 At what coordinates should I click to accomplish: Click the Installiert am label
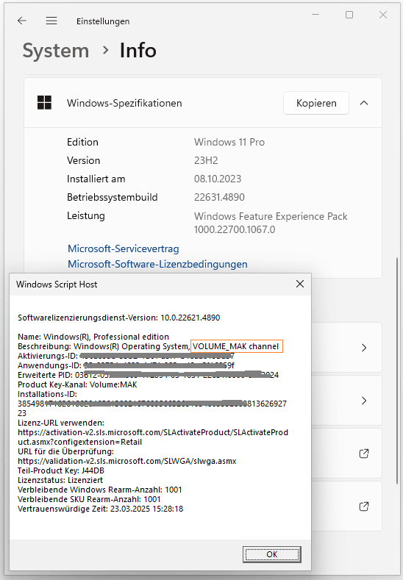pyautogui.click(x=96, y=179)
